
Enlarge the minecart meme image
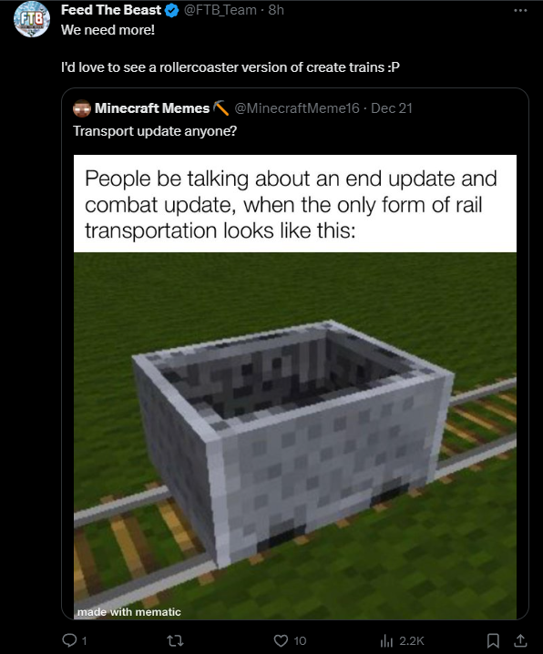(295, 387)
